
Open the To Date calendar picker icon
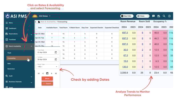pyautogui.click(x=56, y=59)
